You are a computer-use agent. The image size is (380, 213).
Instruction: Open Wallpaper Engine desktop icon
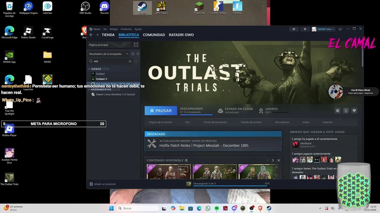coord(28,8)
